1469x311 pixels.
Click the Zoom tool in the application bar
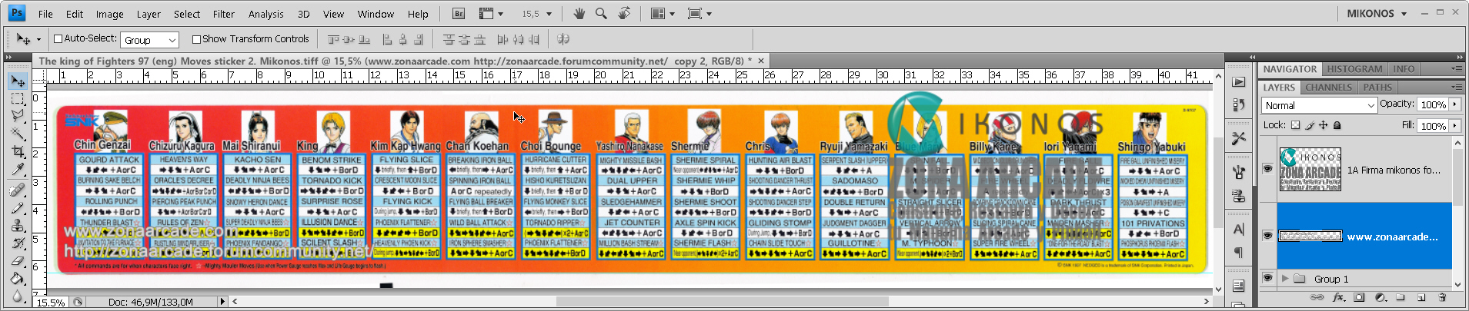coord(601,14)
